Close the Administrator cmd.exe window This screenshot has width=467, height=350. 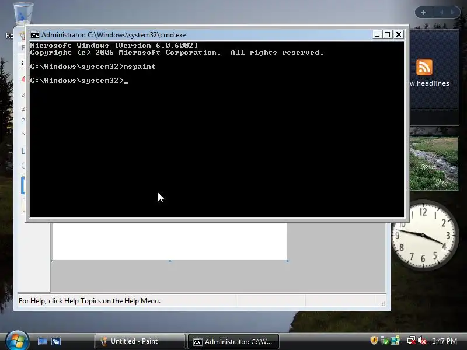pos(399,35)
